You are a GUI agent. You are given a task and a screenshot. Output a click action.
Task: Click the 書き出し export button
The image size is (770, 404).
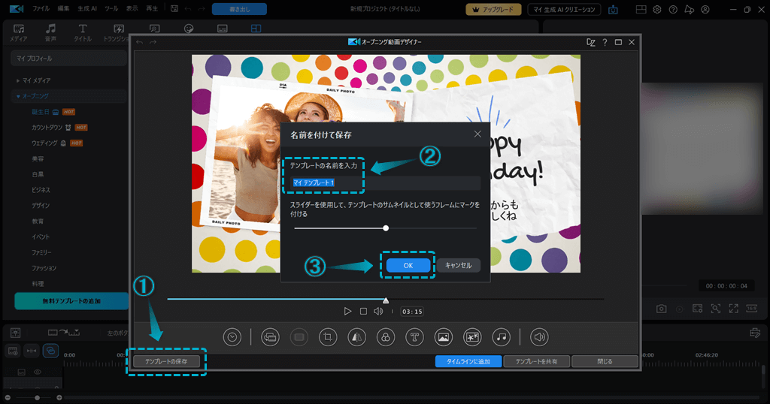coord(240,9)
